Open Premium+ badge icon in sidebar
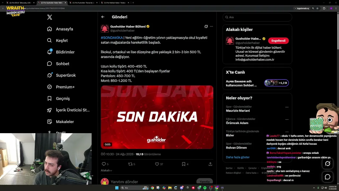This screenshot has height=191, width=339. (50, 87)
